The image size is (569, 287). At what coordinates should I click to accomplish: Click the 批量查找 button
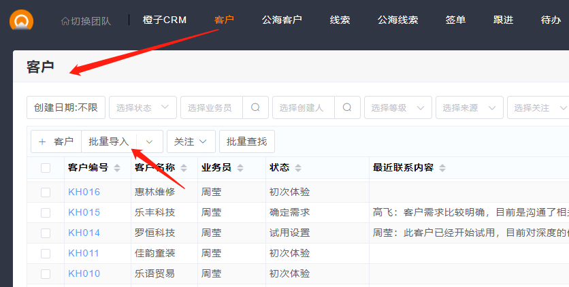(247, 141)
